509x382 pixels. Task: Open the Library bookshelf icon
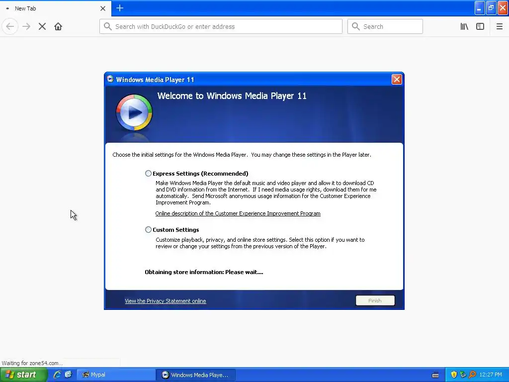(464, 26)
